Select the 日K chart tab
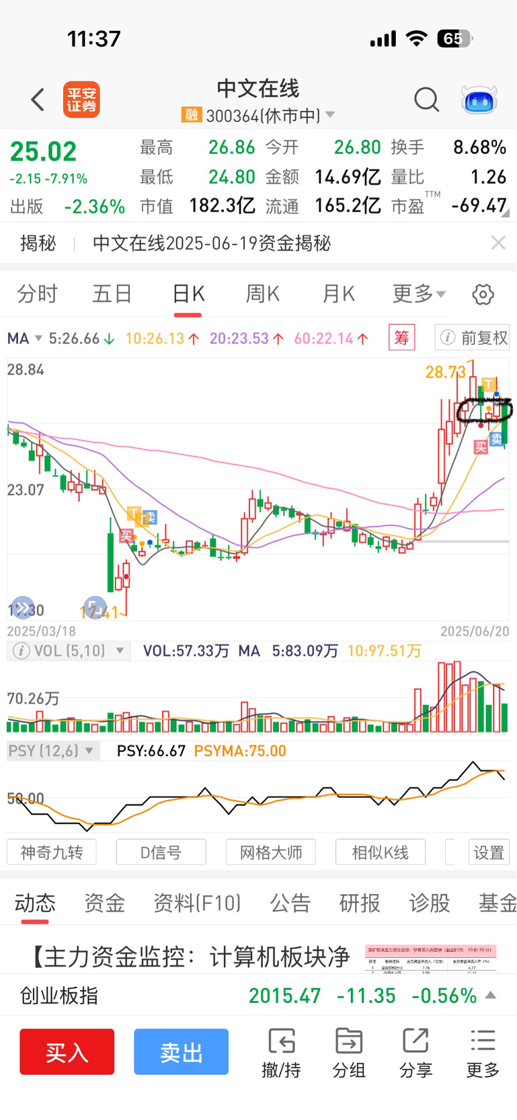 tap(188, 294)
